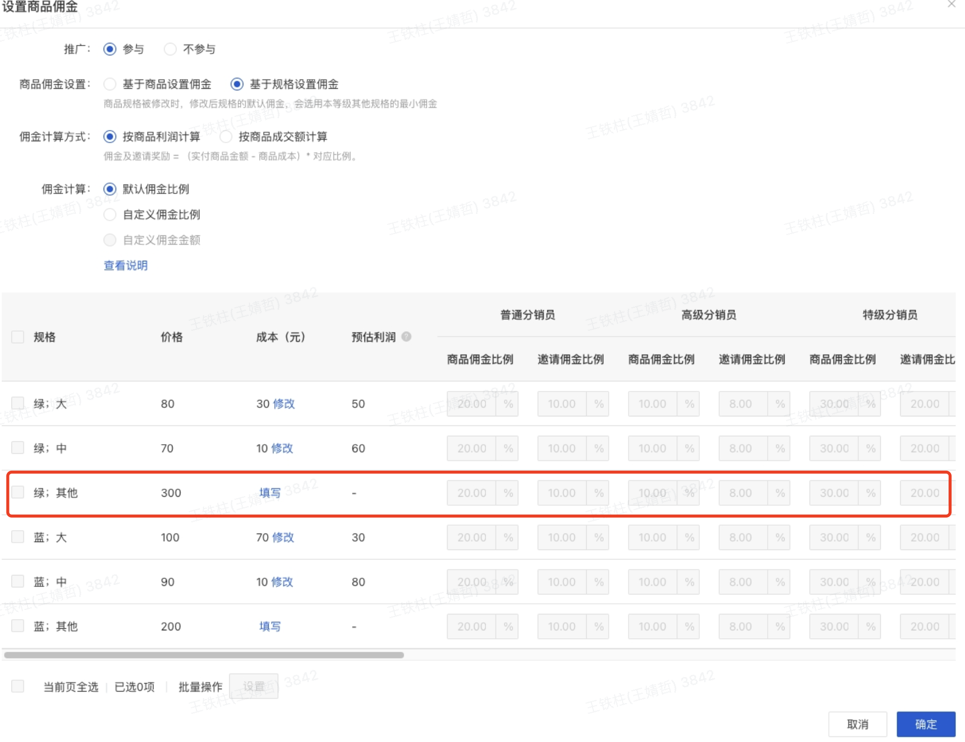Choose 基于规格设置佣金 radio option
This screenshot has width=965, height=742.
[237, 84]
